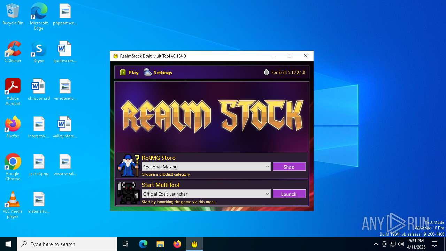Open Microsoft Edge from the taskbar
This screenshot has width=446, height=251.
coord(143,244)
